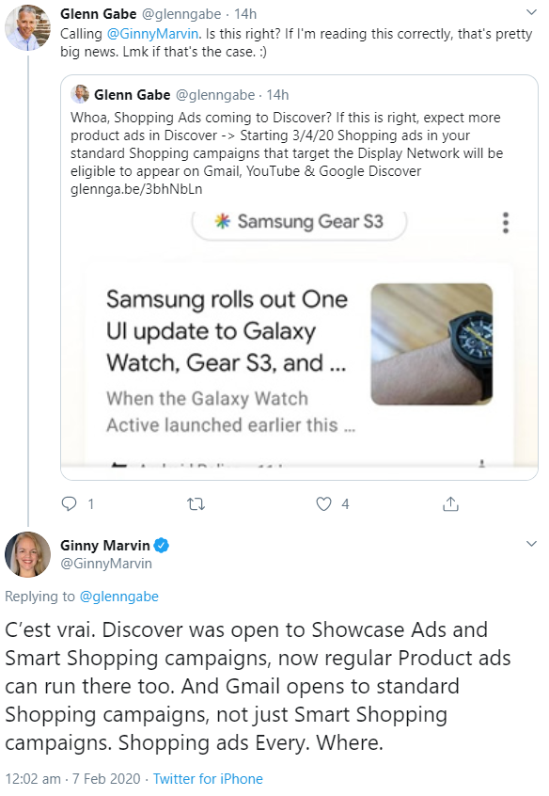Click the retweet icon below the tweet
Screen dimensions: 549x796
click(196, 503)
